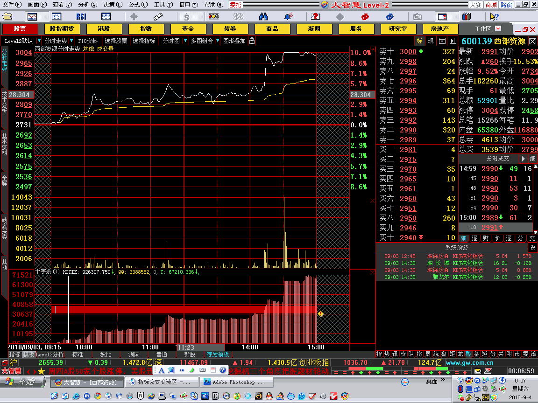Switch to the 标准 template tab
538x403 pixels.
click(x=78, y=354)
